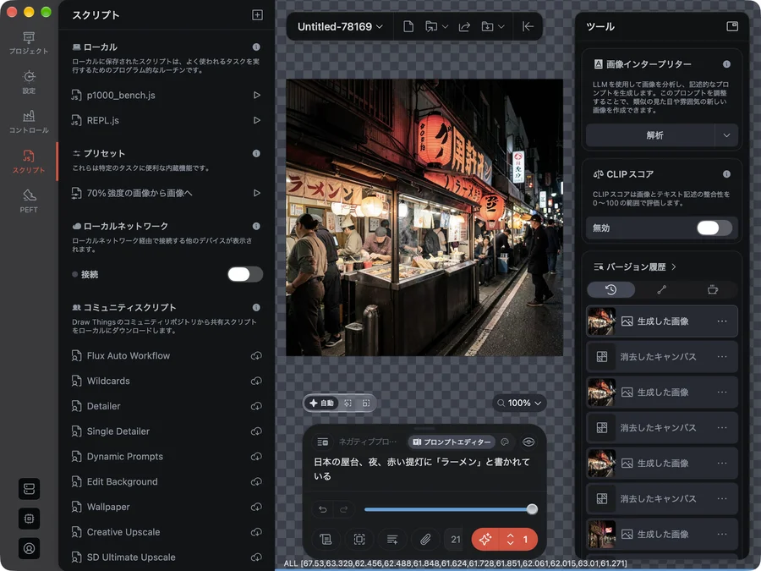Show info for CLIP スコア
The height and width of the screenshot is (571, 761).
(x=726, y=174)
